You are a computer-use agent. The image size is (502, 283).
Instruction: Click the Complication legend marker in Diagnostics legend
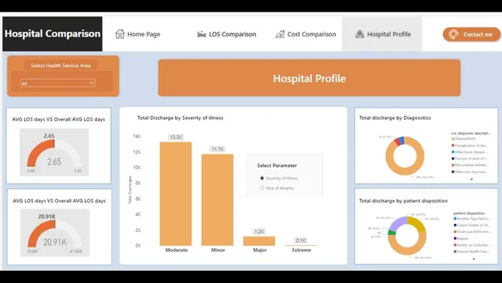pyautogui.click(x=453, y=145)
